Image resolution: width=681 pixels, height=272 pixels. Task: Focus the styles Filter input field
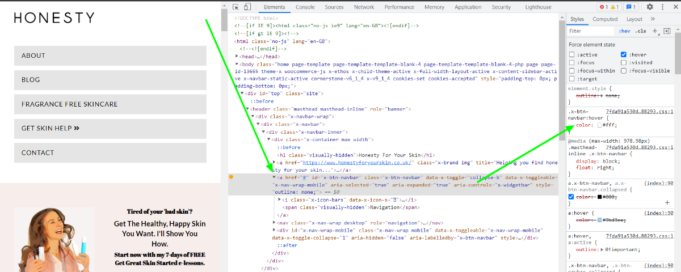(x=591, y=31)
